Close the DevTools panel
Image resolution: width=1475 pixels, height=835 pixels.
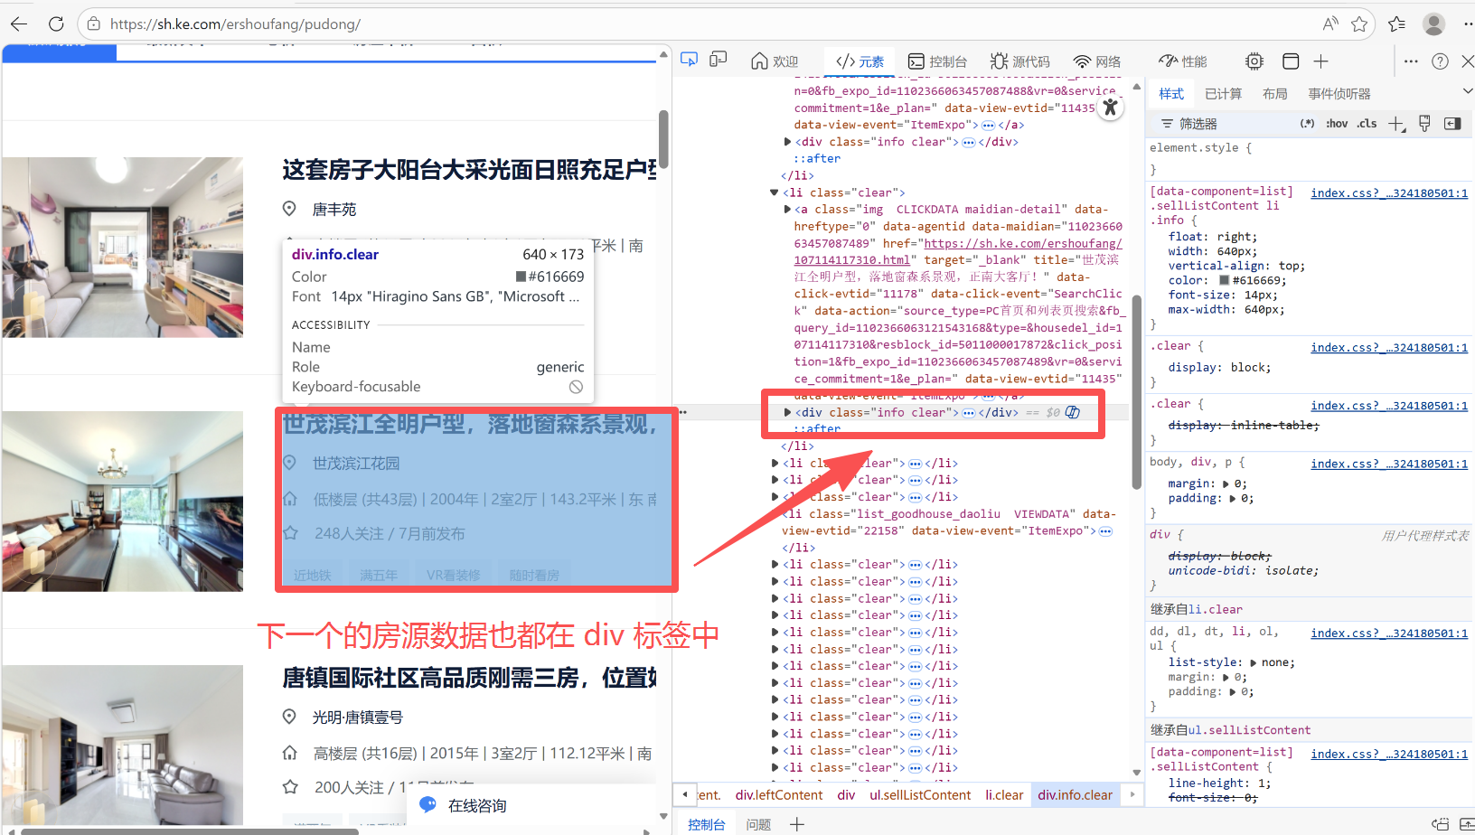[x=1468, y=61]
